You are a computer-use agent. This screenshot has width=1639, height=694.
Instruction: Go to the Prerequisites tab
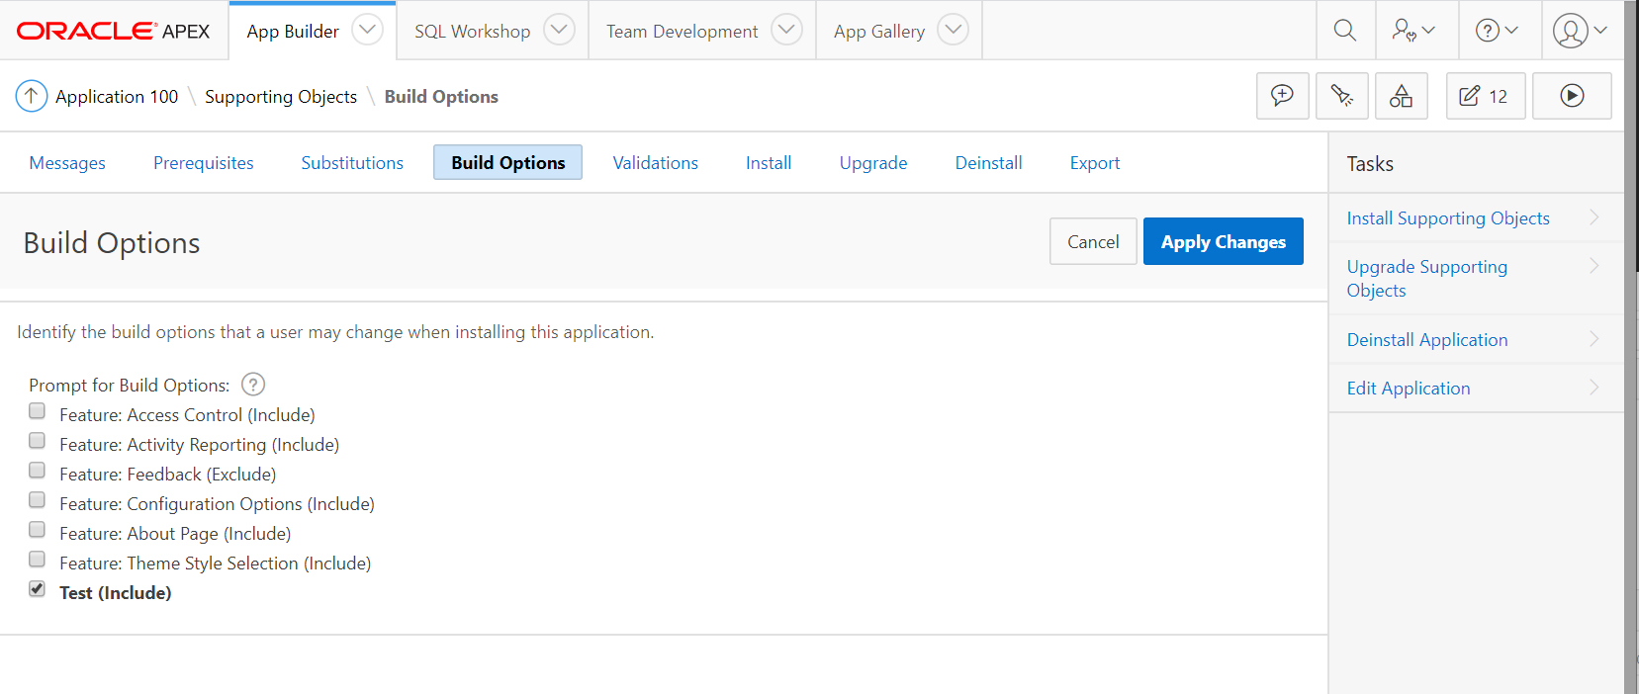[203, 163]
